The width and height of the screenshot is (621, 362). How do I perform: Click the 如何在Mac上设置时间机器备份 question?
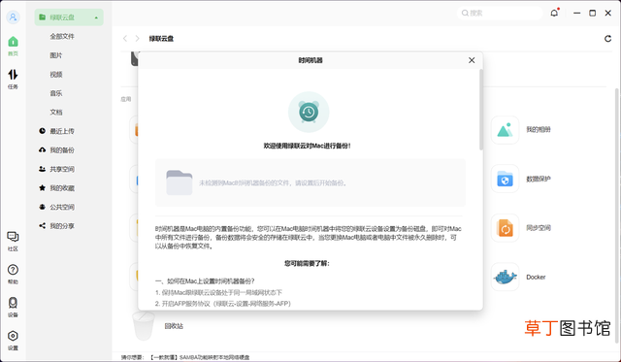[205, 281]
